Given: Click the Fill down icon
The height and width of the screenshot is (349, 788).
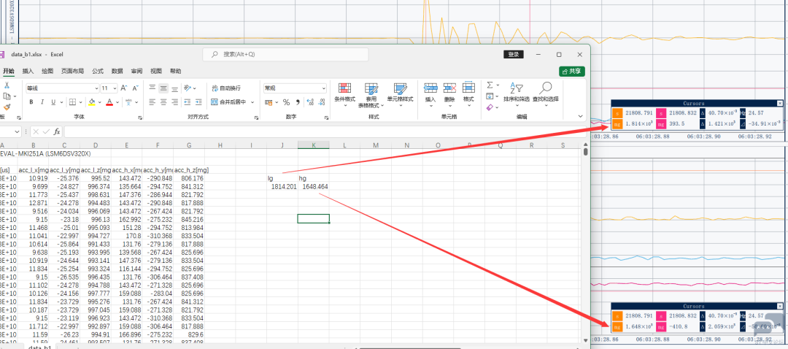Looking at the screenshot, I should (490, 96).
